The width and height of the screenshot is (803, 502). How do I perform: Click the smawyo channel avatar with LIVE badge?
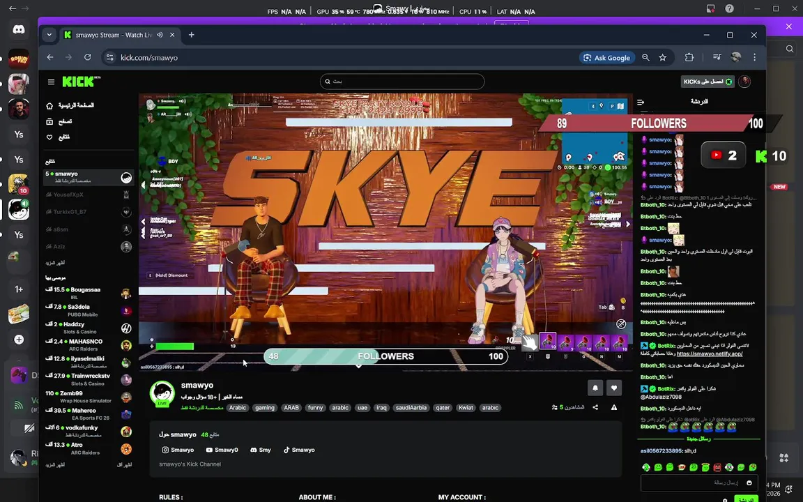pyautogui.click(x=162, y=394)
